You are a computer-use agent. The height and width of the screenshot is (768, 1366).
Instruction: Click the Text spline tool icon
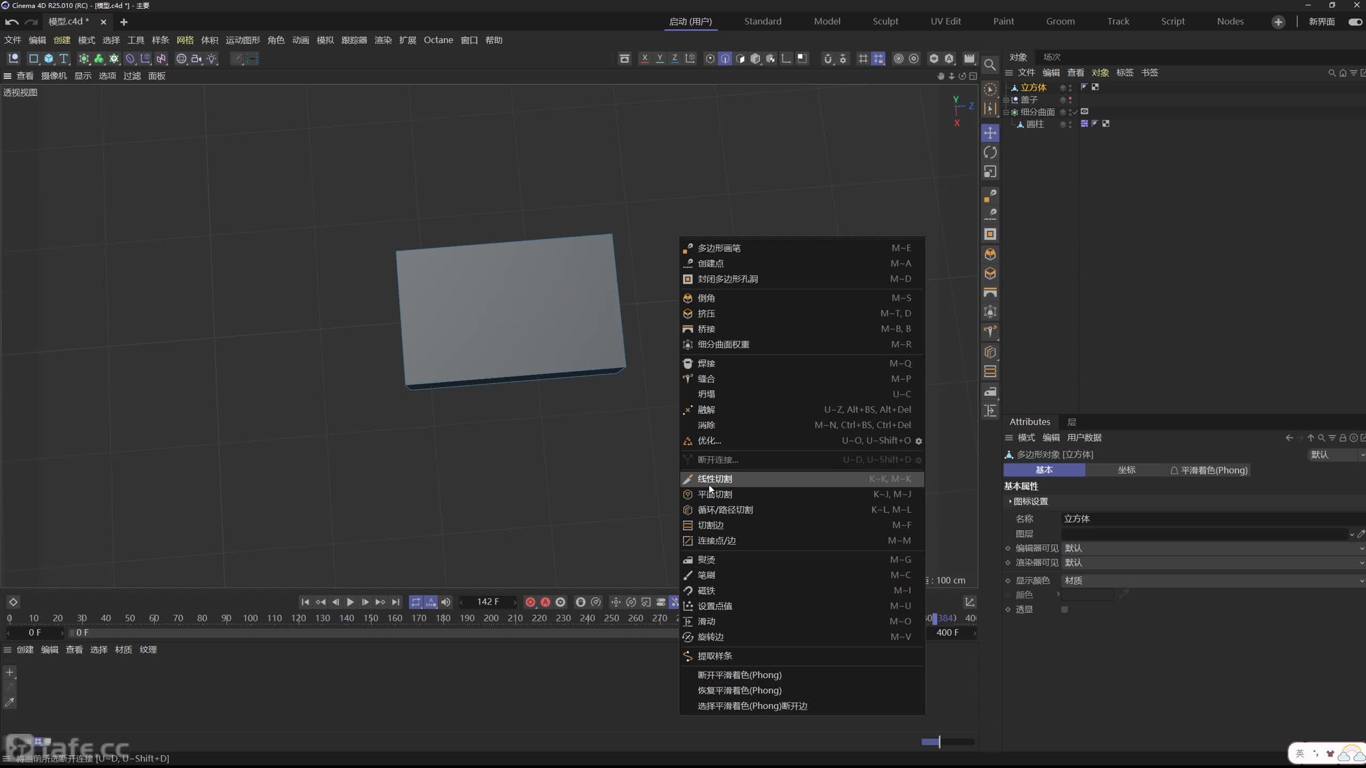(x=63, y=59)
